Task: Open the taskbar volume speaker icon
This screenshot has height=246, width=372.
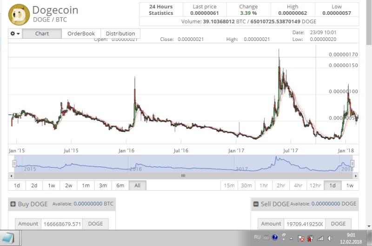Action: point(330,239)
